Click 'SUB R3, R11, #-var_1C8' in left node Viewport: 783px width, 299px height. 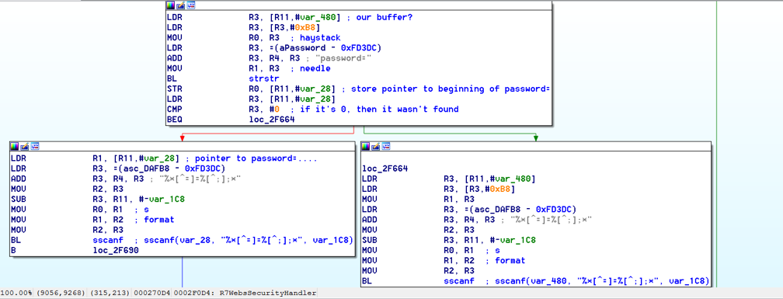click(98, 199)
